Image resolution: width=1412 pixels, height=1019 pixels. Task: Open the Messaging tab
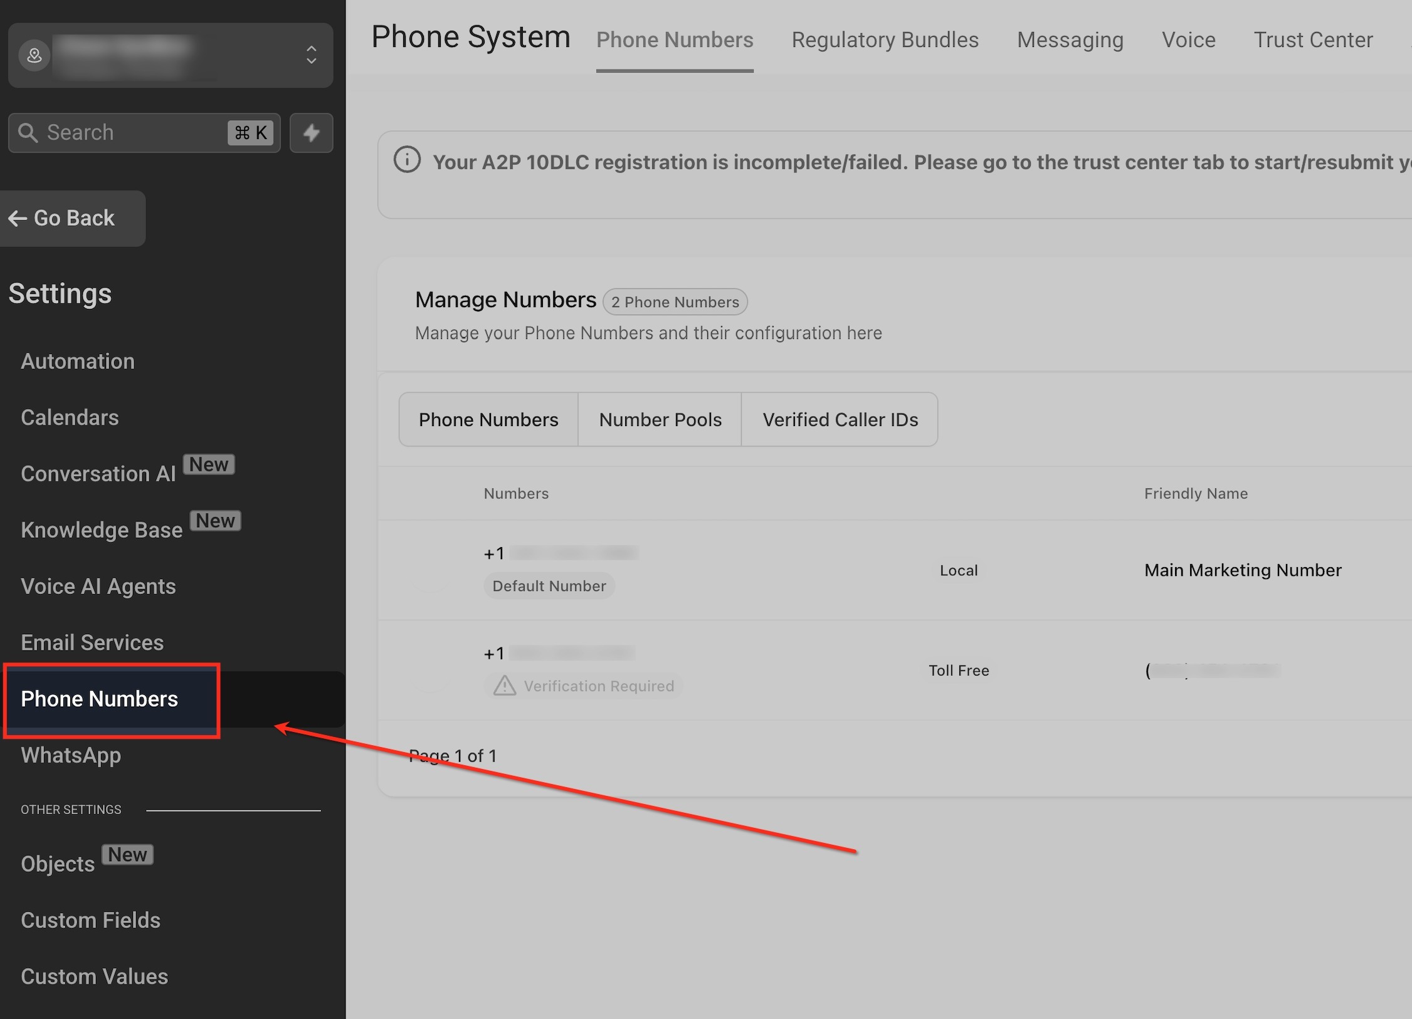pos(1070,40)
